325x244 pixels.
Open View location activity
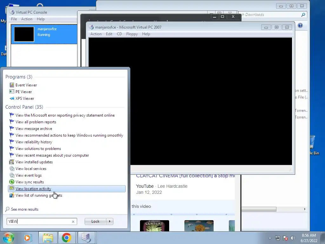coord(67,189)
